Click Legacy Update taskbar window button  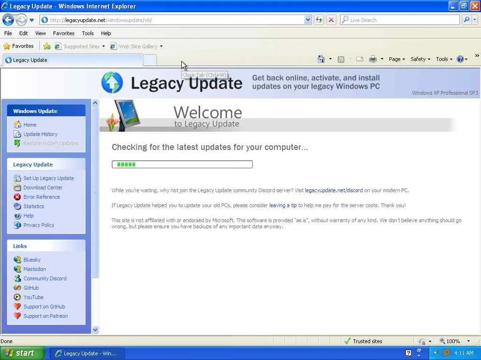87,353
